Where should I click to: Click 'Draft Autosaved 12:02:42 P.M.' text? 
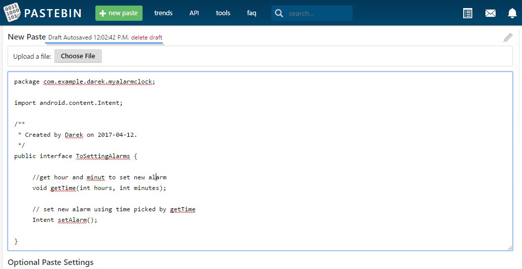click(89, 37)
